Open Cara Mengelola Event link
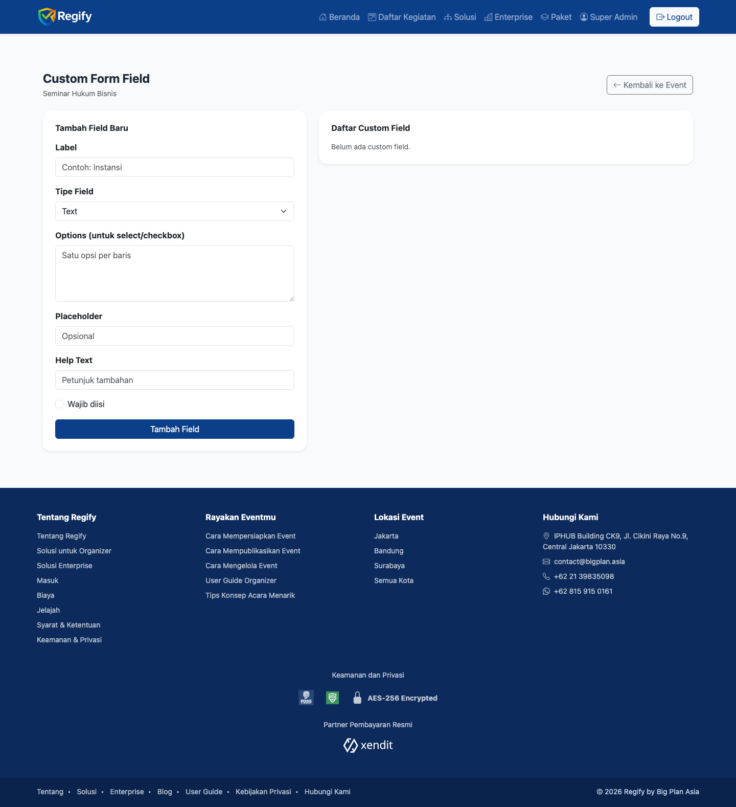Screen dimensions: 736x807 [241, 566]
